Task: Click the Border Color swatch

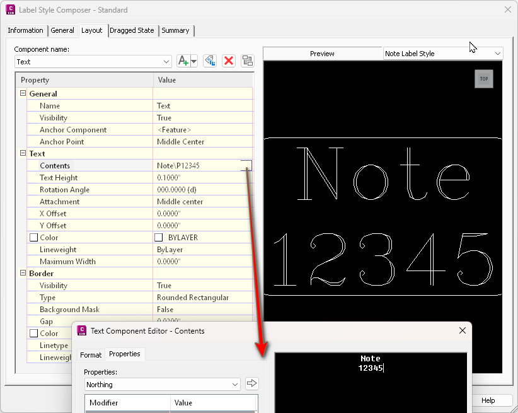Action: tap(33, 334)
